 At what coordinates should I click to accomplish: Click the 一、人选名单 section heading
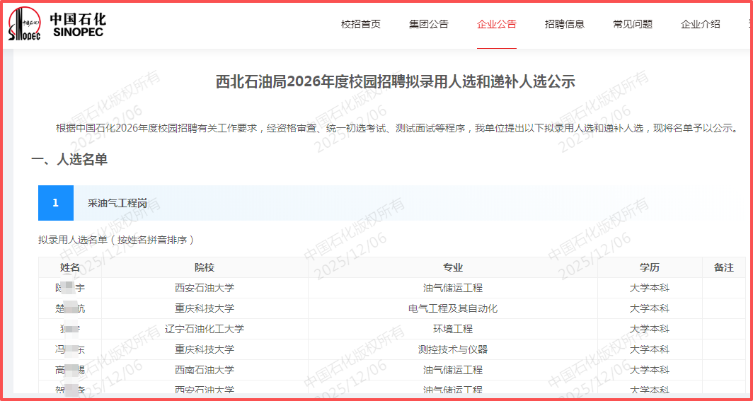69,160
